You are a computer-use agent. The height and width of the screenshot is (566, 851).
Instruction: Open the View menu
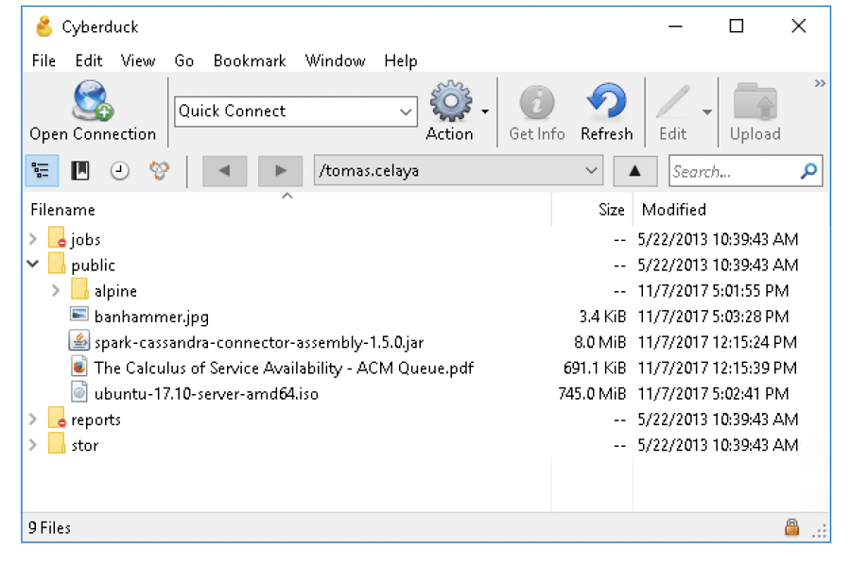point(138,60)
